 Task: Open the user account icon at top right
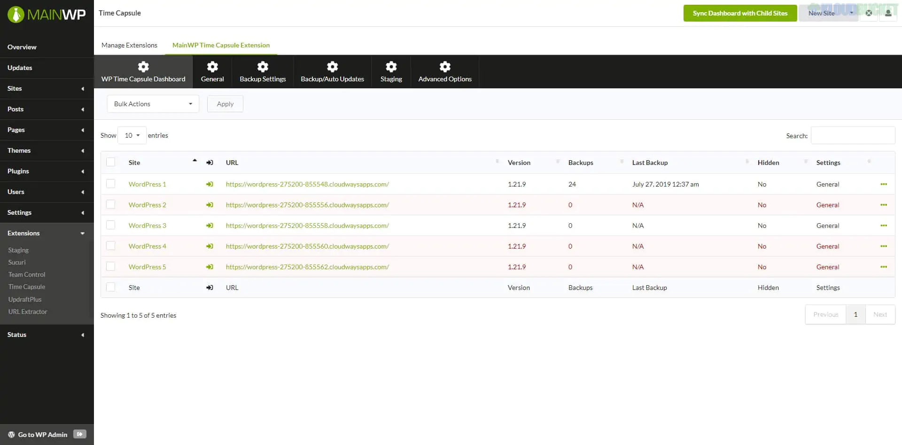point(888,13)
